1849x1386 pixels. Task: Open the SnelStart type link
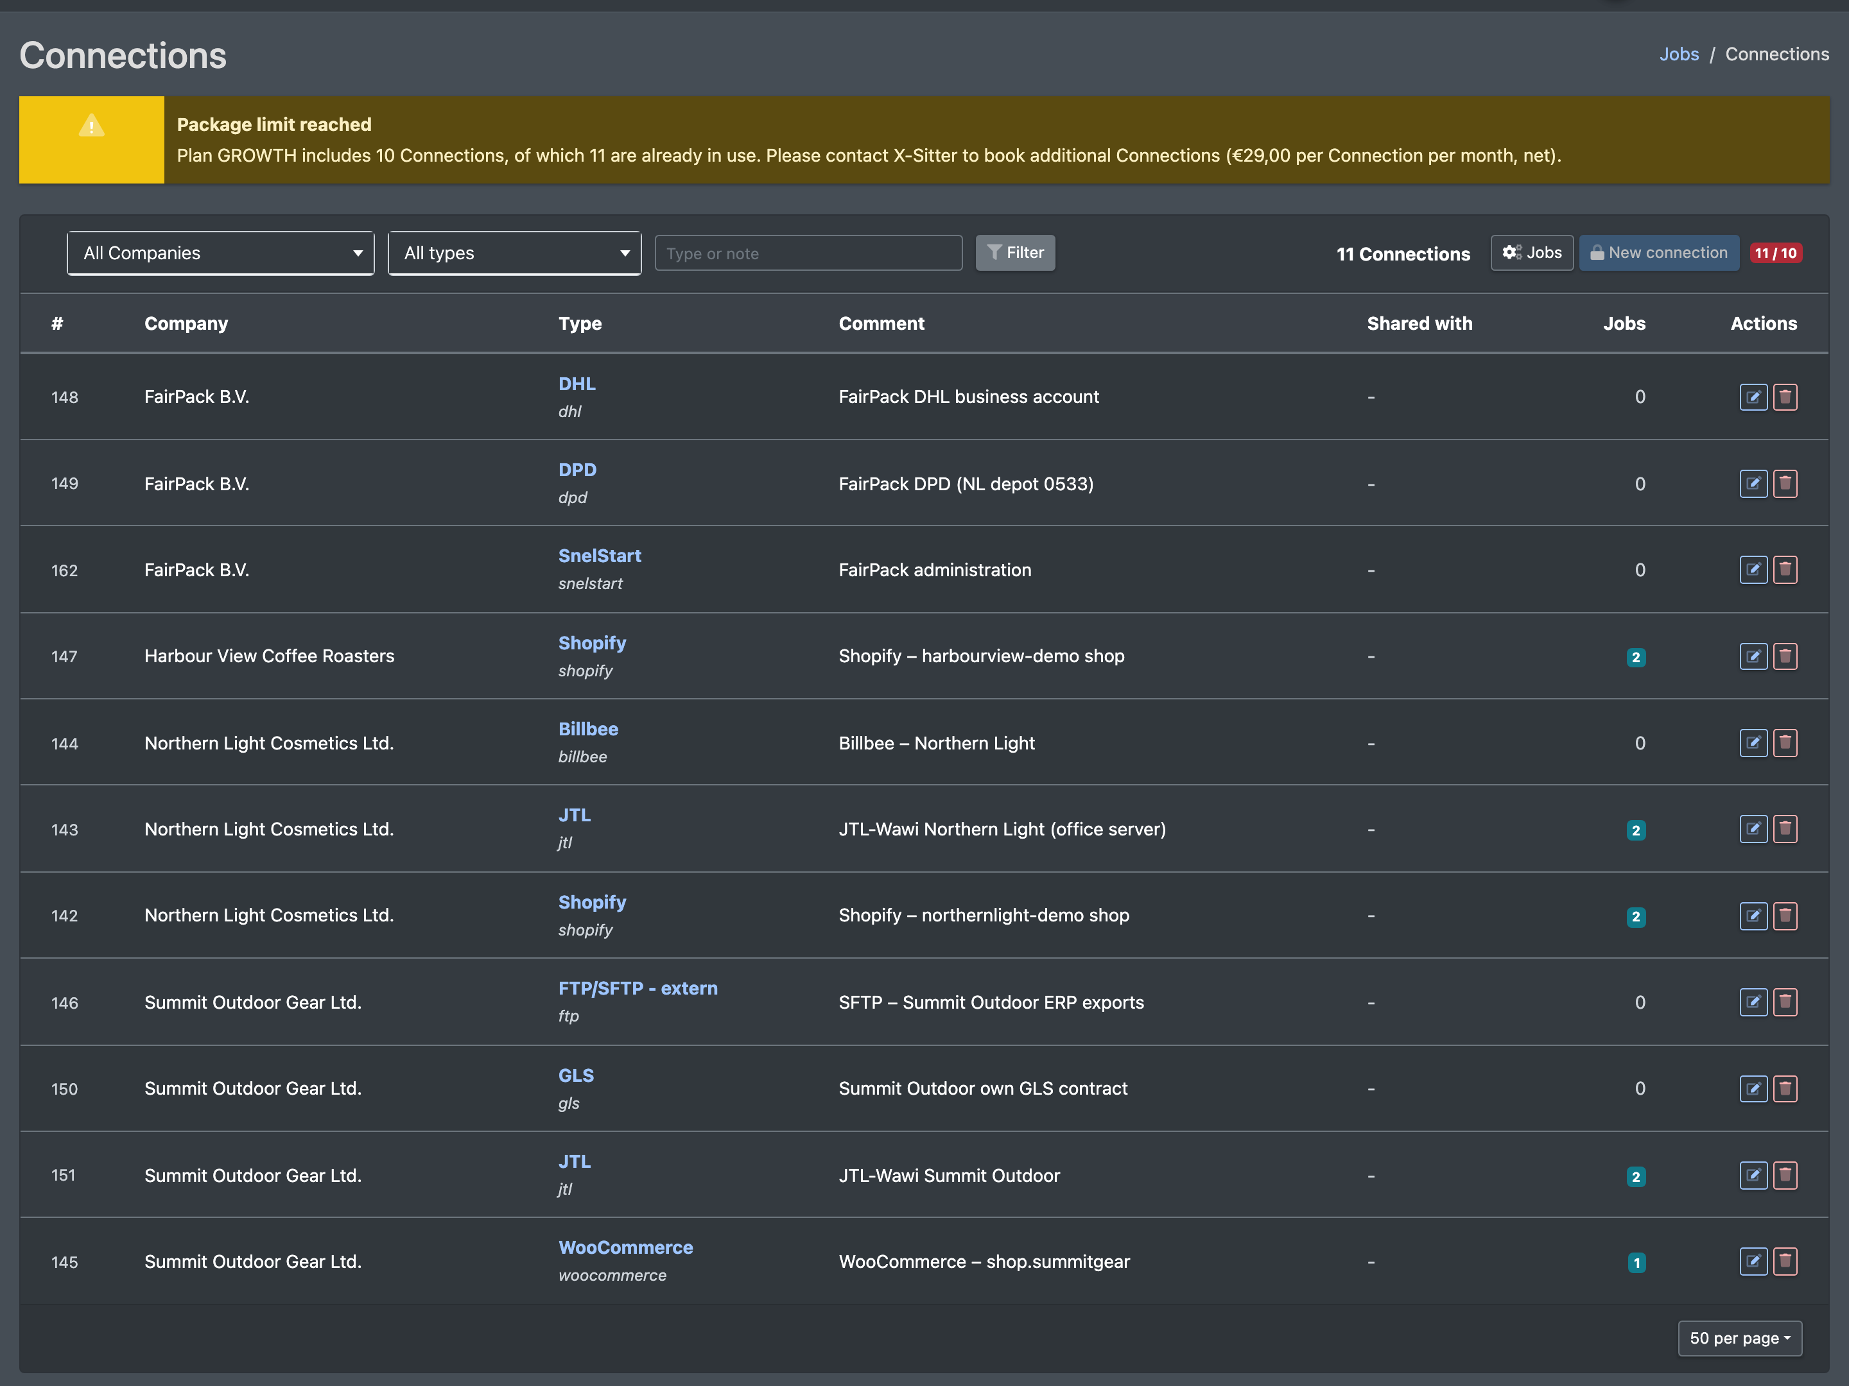click(x=600, y=556)
